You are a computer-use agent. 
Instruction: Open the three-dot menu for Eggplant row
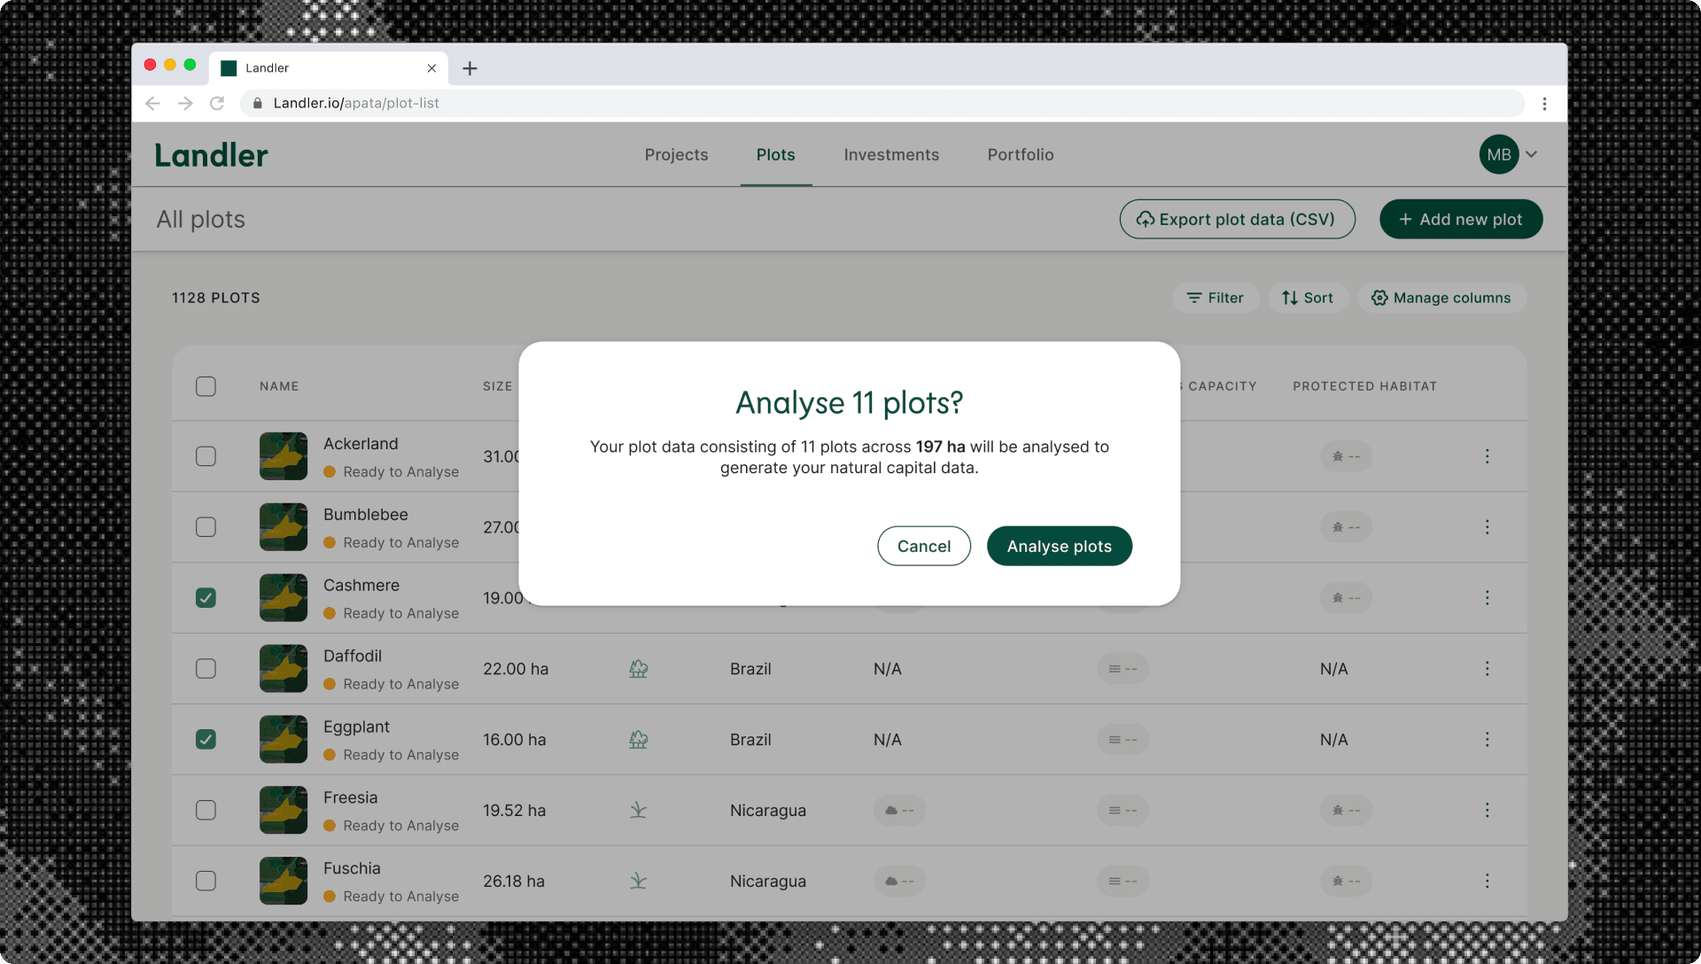pyautogui.click(x=1487, y=739)
